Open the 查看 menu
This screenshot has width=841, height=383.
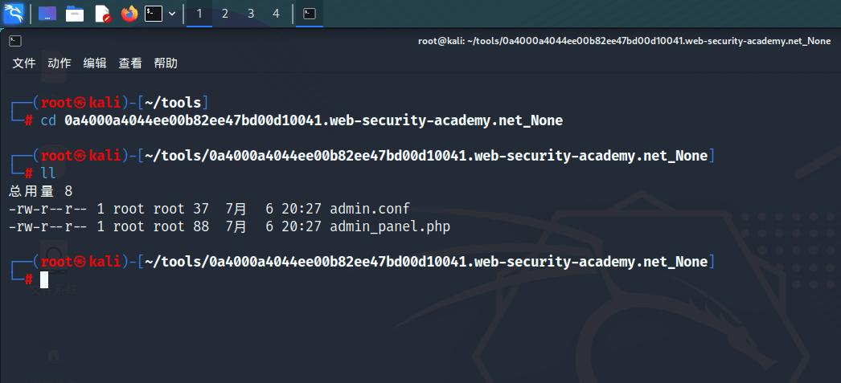[130, 63]
